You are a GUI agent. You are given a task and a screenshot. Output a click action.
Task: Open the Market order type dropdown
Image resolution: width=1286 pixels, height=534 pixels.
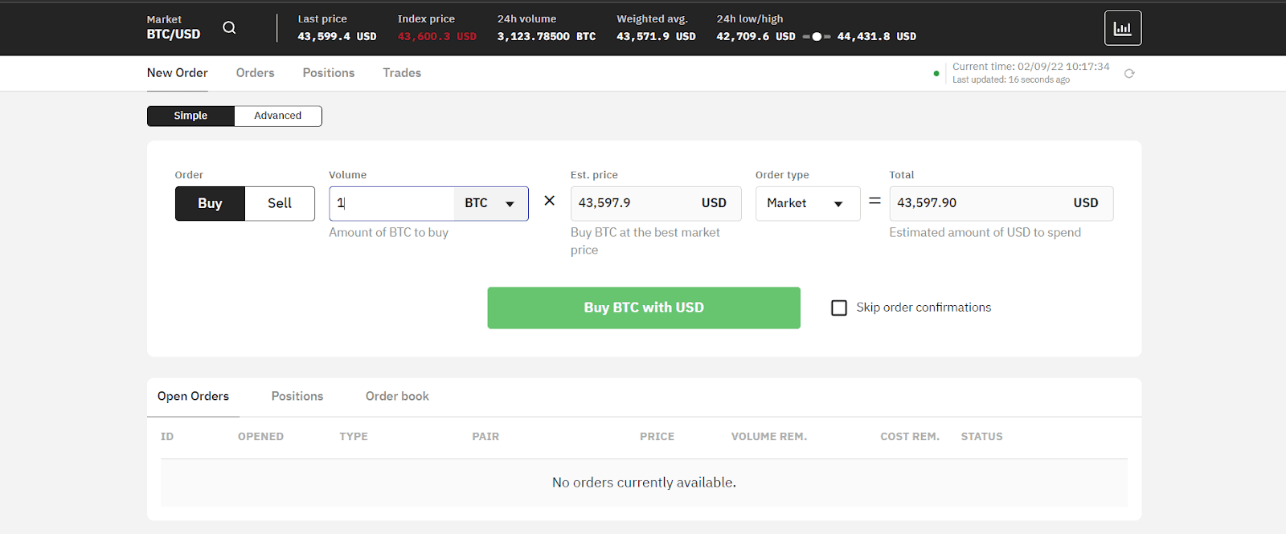click(806, 204)
